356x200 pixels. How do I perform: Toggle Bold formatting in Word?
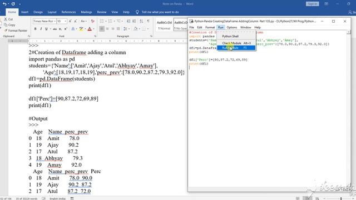(35, 29)
